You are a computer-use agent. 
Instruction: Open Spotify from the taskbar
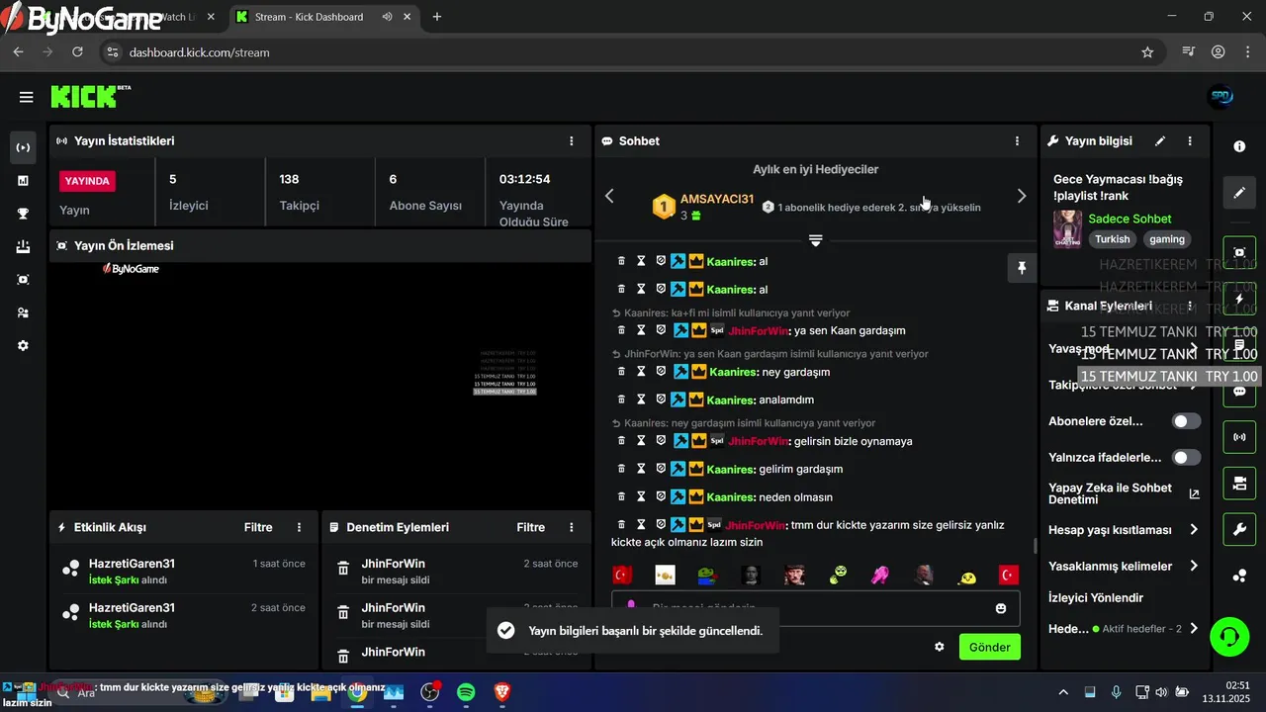(x=466, y=693)
